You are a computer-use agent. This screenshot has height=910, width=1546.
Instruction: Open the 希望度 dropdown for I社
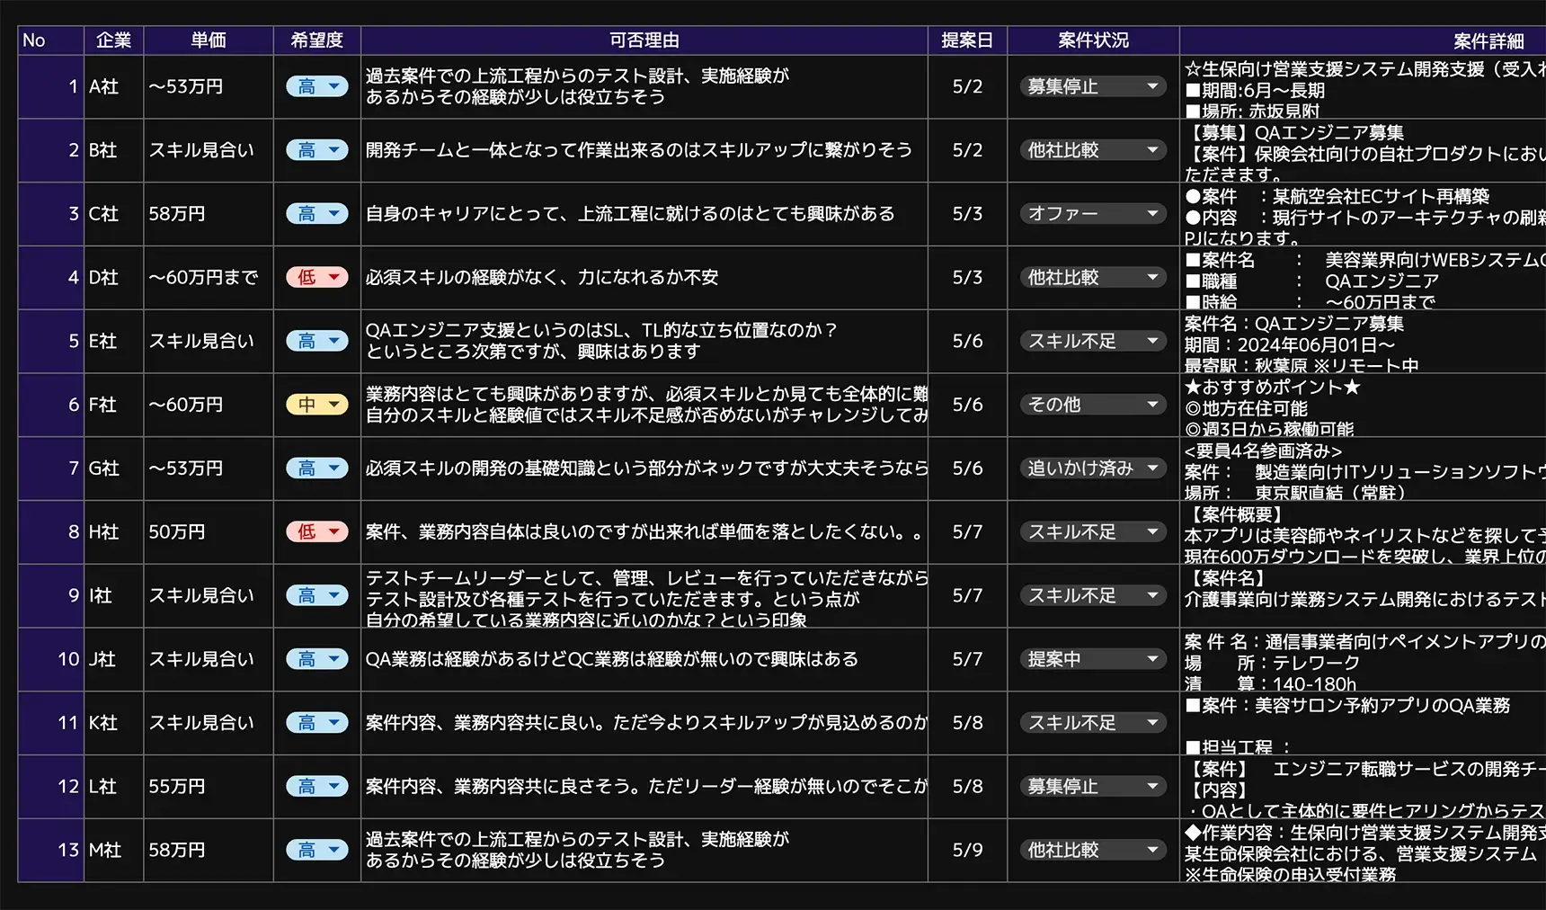coord(317,595)
